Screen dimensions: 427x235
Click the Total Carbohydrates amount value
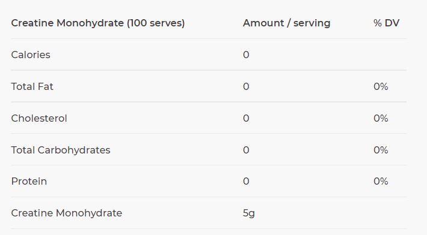[x=246, y=150]
